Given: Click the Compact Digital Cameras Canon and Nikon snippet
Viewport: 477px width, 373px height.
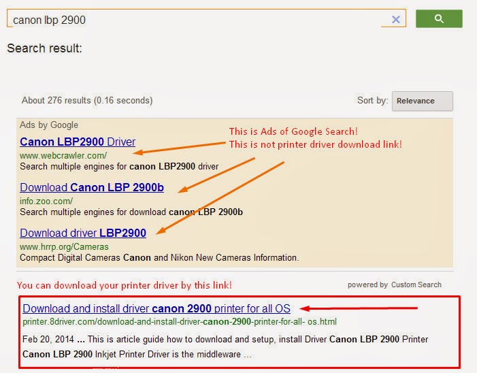Looking at the screenshot, I should (x=159, y=258).
